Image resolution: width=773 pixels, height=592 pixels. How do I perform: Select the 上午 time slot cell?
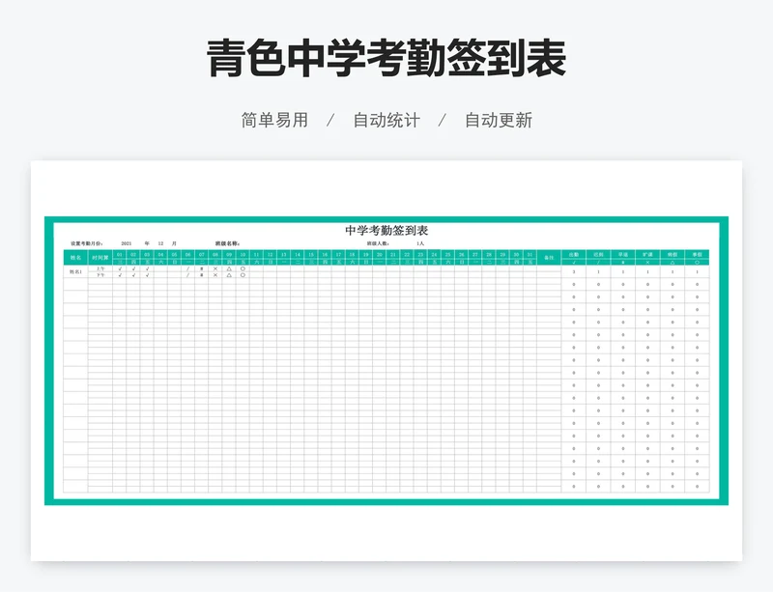point(100,268)
